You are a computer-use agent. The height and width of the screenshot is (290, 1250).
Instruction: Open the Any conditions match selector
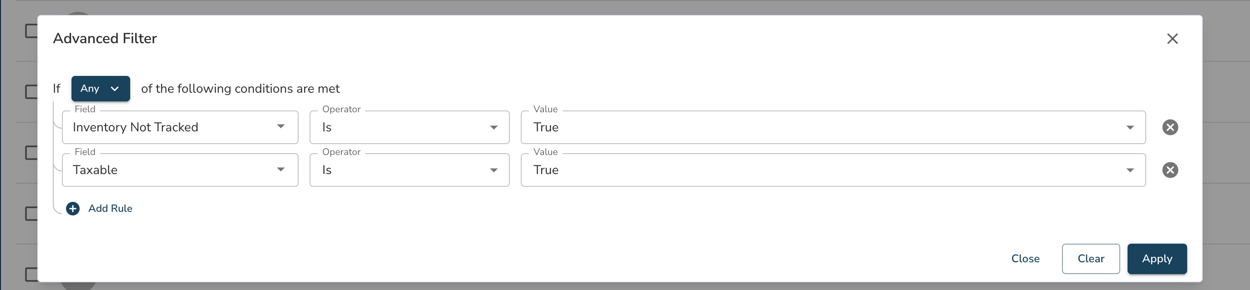[101, 89]
